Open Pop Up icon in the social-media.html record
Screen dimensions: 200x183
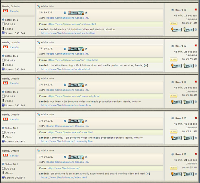click(x=82, y=13)
